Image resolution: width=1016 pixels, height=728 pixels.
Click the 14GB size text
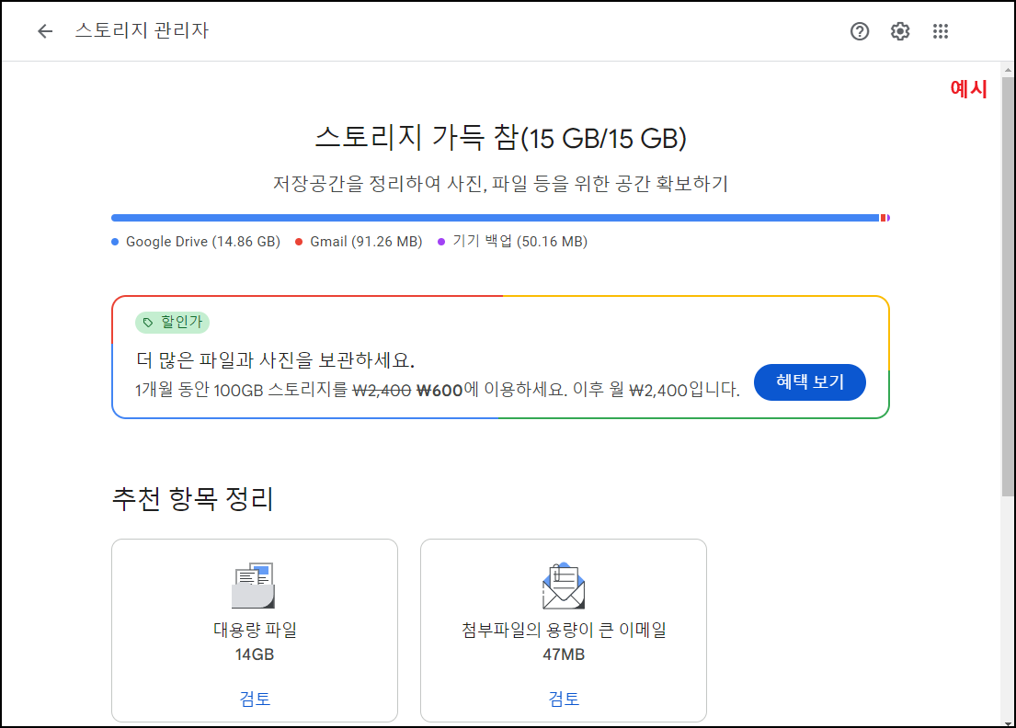[255, 654]
